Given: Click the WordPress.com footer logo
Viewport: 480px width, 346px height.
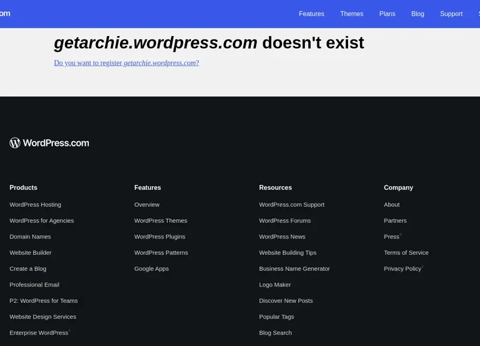Looking at the screenshot, I should tap(49, 143).
